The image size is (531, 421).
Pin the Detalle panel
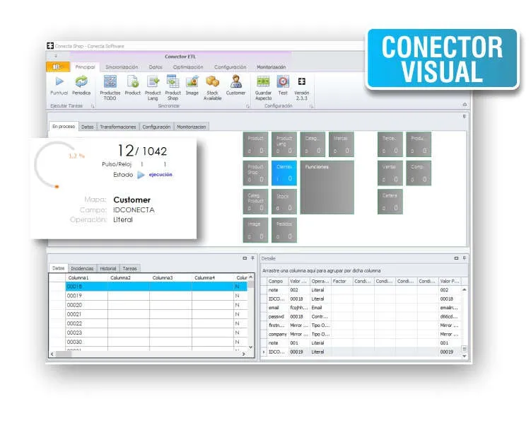465,258
